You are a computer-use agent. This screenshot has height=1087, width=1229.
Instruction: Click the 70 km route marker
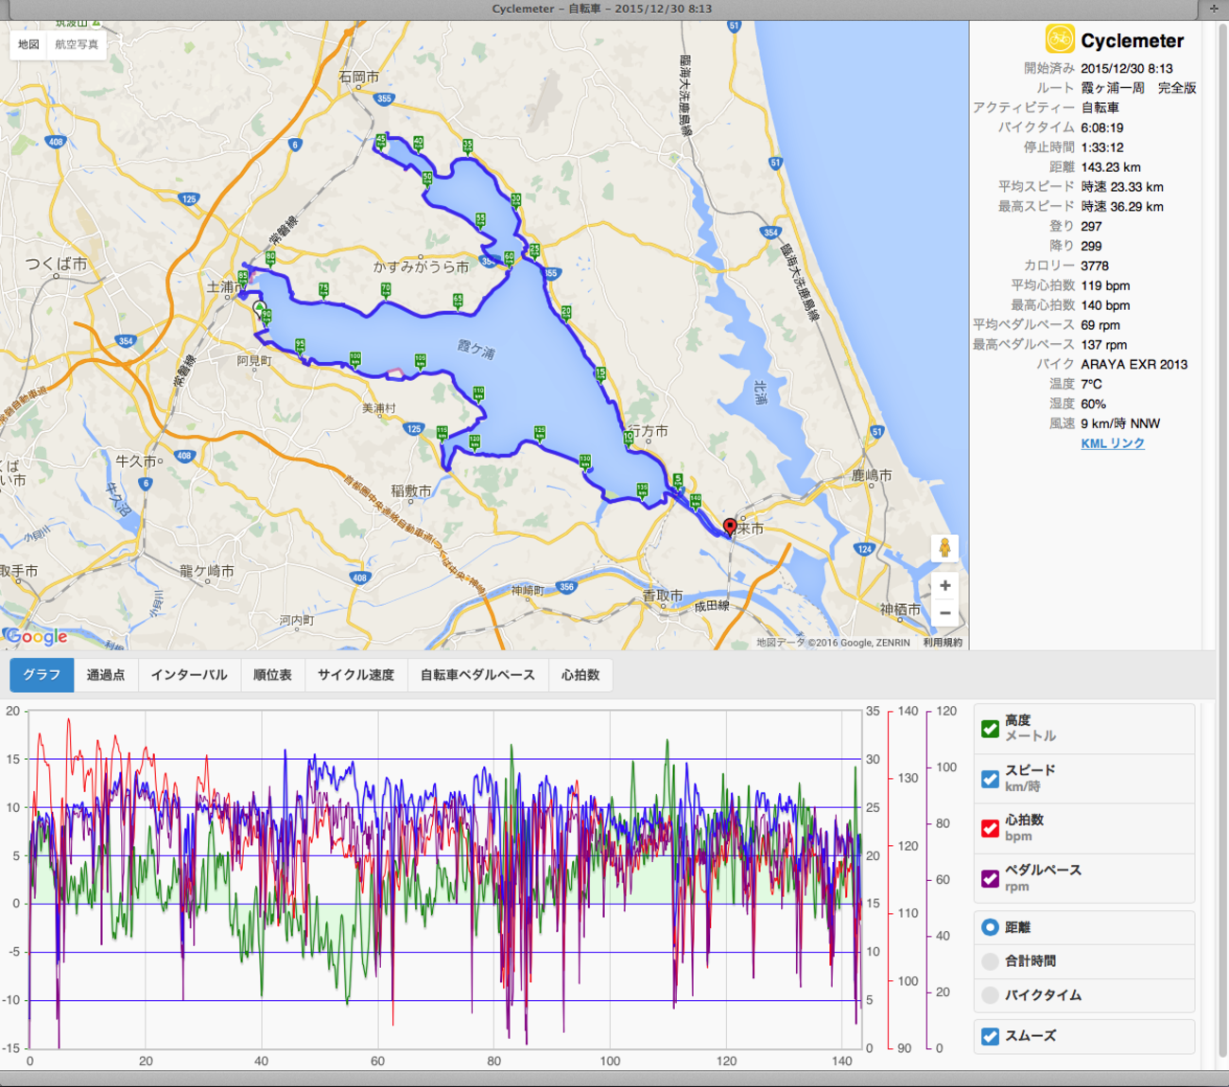tap(385, 289)
